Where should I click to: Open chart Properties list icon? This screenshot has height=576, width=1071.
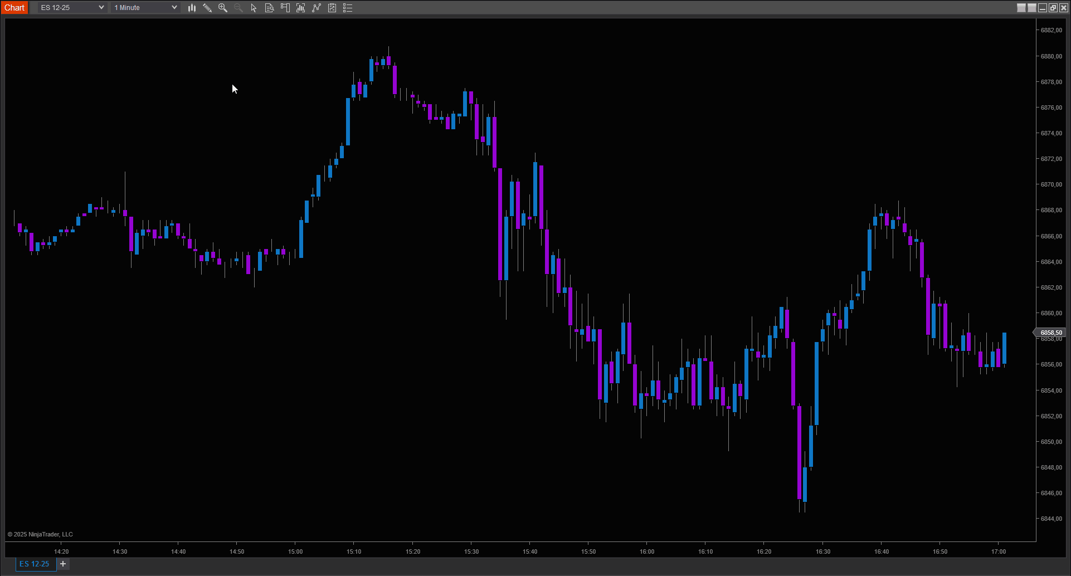[x=348, y=8]
